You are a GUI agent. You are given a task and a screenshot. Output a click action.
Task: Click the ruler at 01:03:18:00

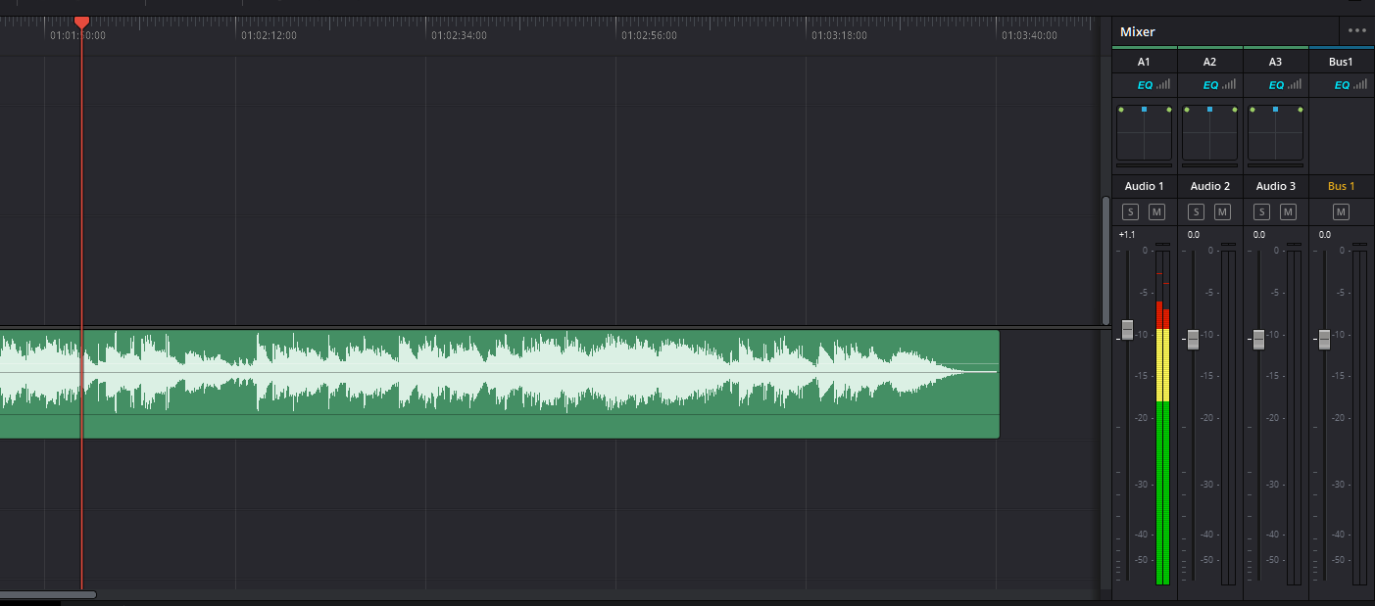pyautogui.click(x=839, y=35)
